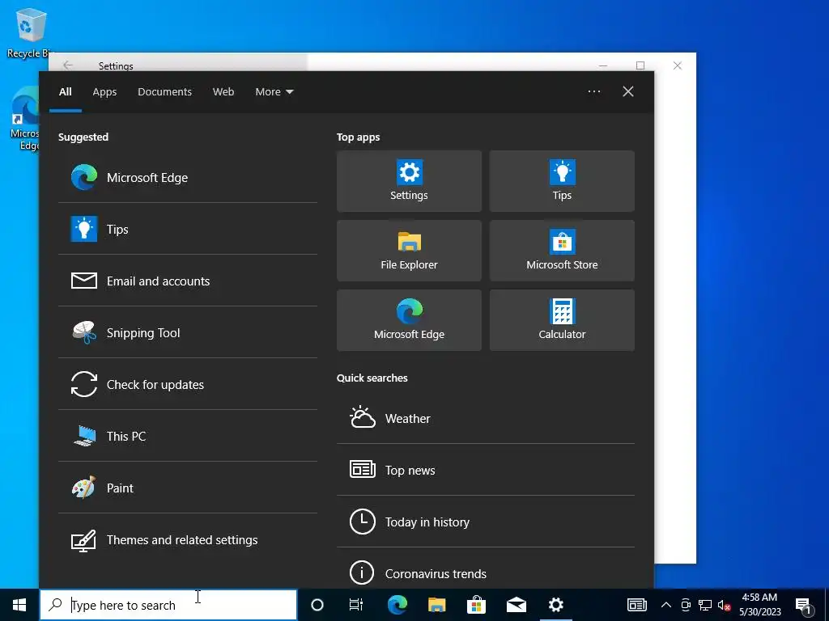829x621 pixels.
Task: Open Settings tile in Top apps
Action: click(x=409, y=181)
